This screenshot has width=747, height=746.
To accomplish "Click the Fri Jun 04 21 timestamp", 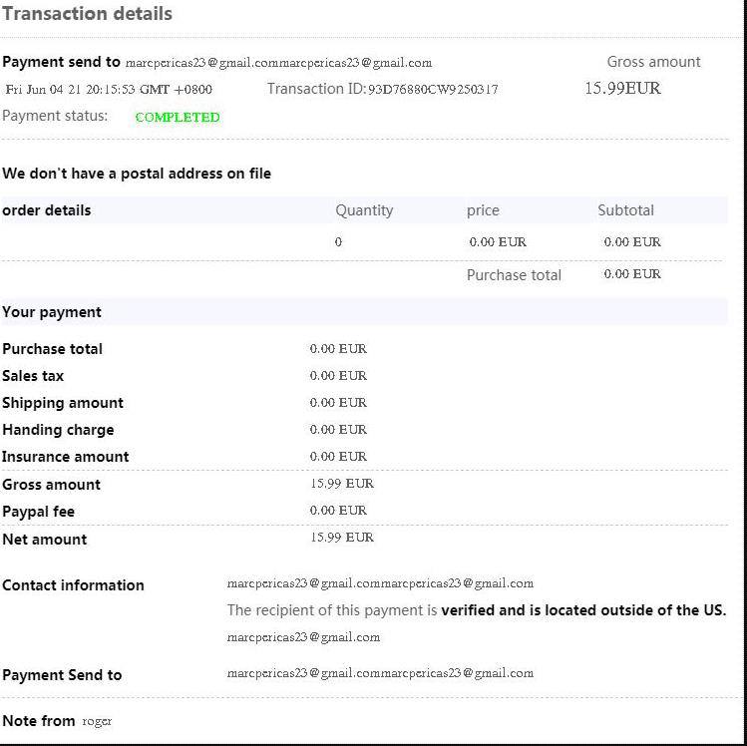I will 109,89.
